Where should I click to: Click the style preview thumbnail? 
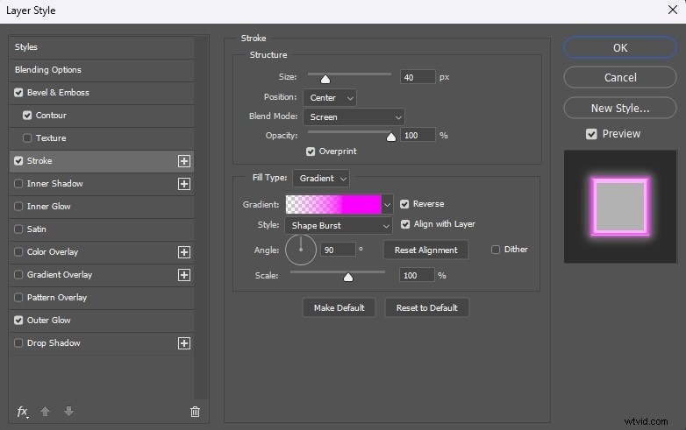tap(620, 207)
